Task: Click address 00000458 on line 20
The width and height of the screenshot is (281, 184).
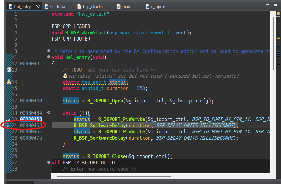Action: [x=31, y=119]
